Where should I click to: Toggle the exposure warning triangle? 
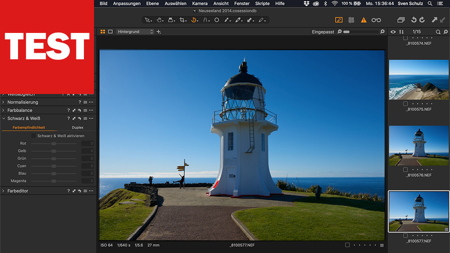pos(363,20)
